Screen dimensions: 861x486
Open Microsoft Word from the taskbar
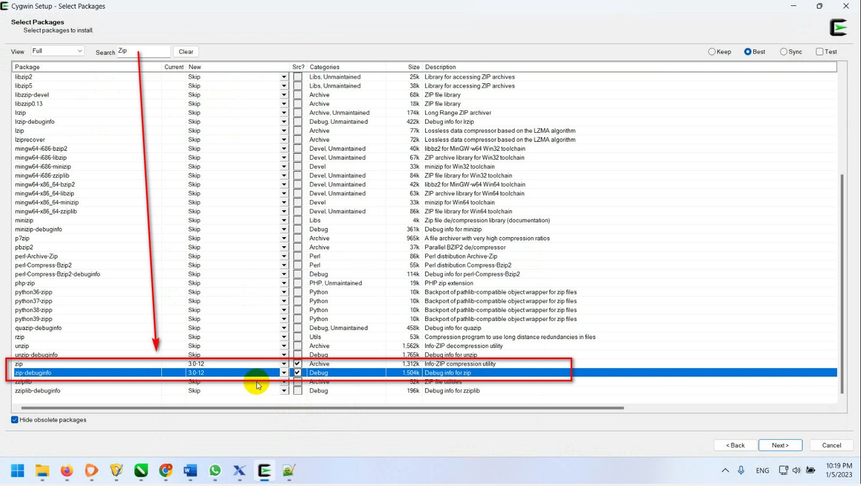190,470
